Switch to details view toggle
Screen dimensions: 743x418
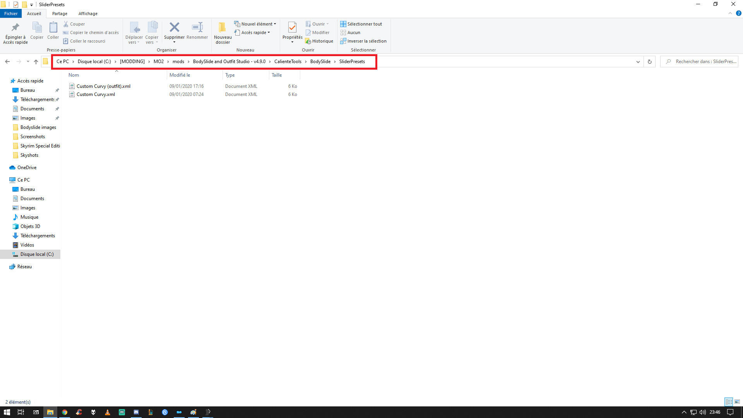[729, 402]
